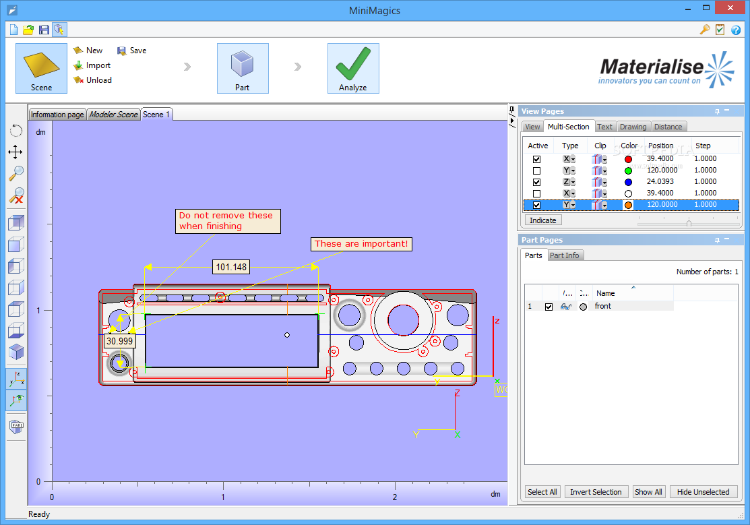This screenshot has height=525, width=750.
Task: Open Type dropdown for green Y section
Action: 573,171
